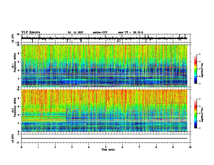Image resolution: width=214 pixels, height=165 pixels.
Task: Click the "Time (min)" axis title
Action: [x=108, y=150]
